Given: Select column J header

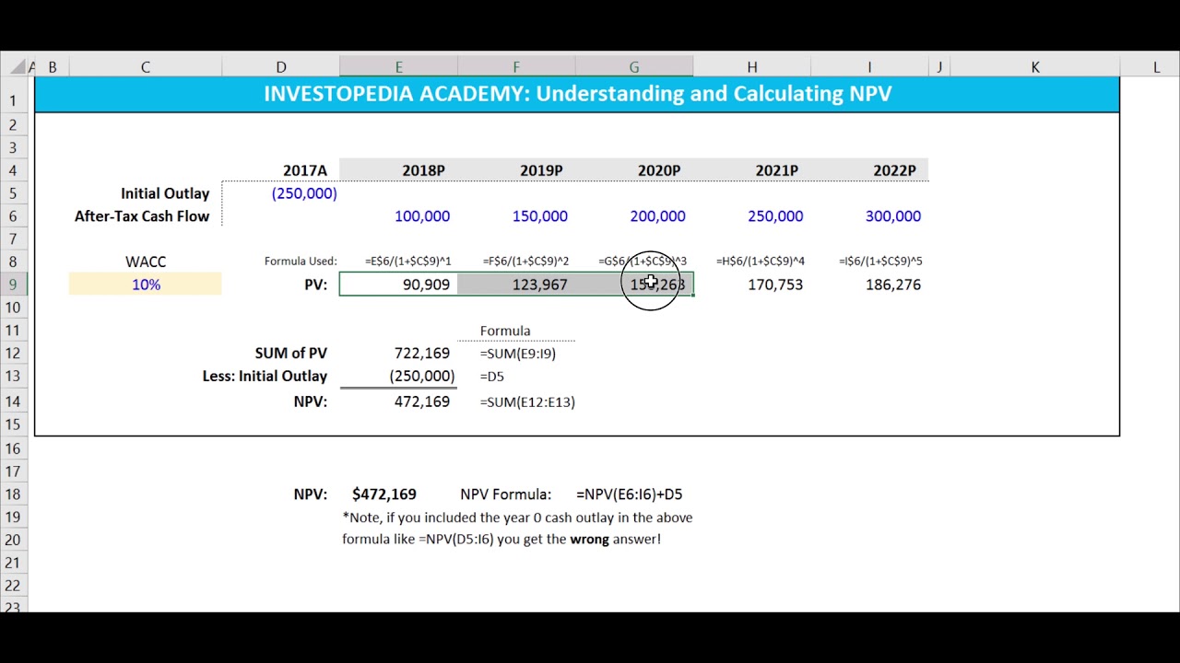Looking at the screenshot, I should point(939,67).
